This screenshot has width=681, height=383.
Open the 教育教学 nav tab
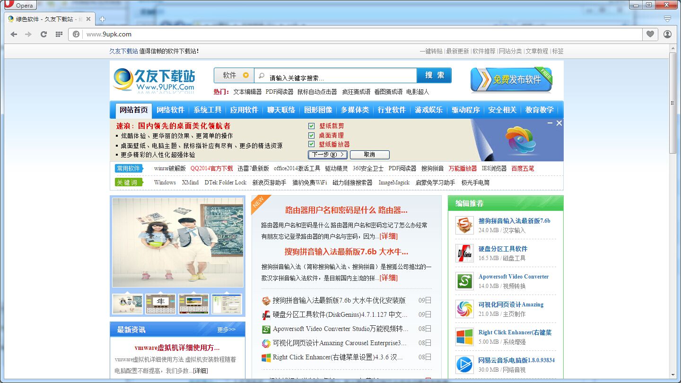540,110
